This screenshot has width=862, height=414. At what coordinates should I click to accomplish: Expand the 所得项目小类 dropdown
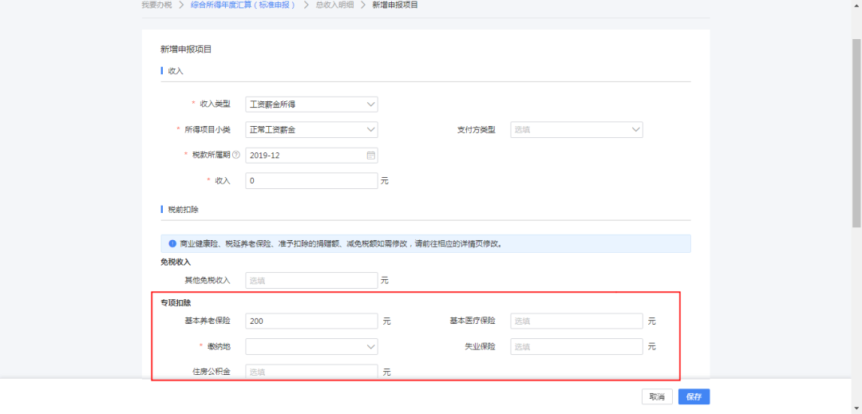pyautogui.click(x=312, y=129)
